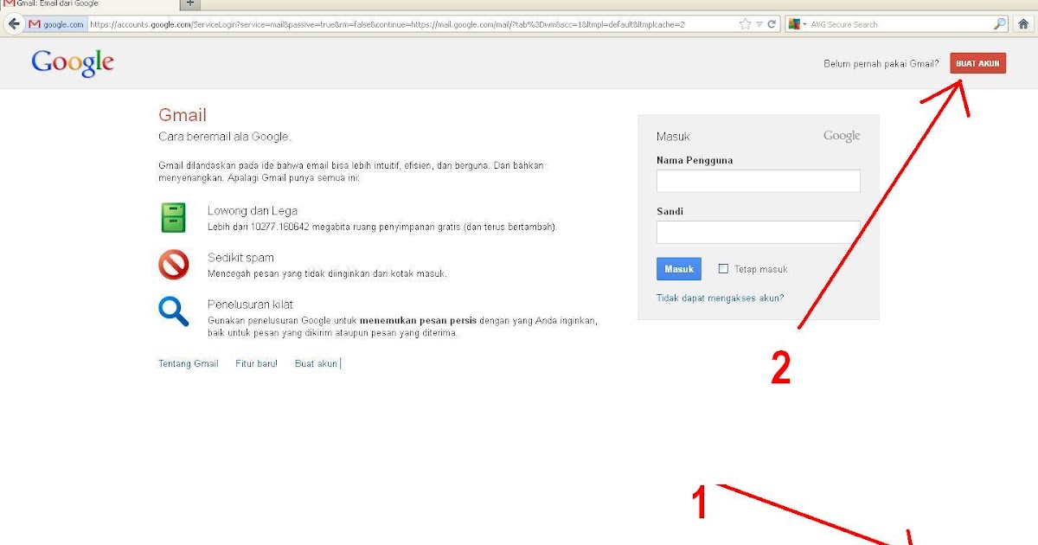Click the Masuk heading in sign-in box
1038x545 pixels.
pos(673,137)
